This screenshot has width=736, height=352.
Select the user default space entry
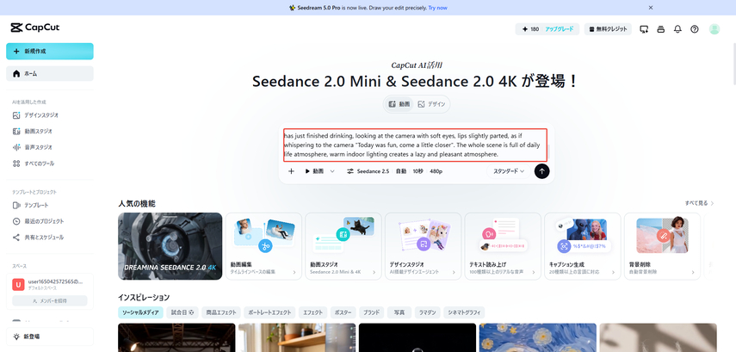tap(50, 284)
